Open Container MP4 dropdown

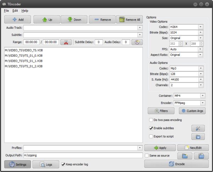203,96
